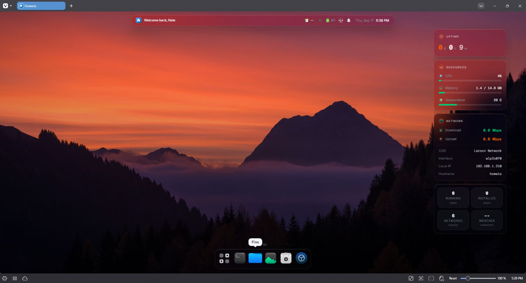Screen dimensions: 526x283
Task: Toggle the panel icon in Vivaldi status bar
Action: tap(15, 278)
